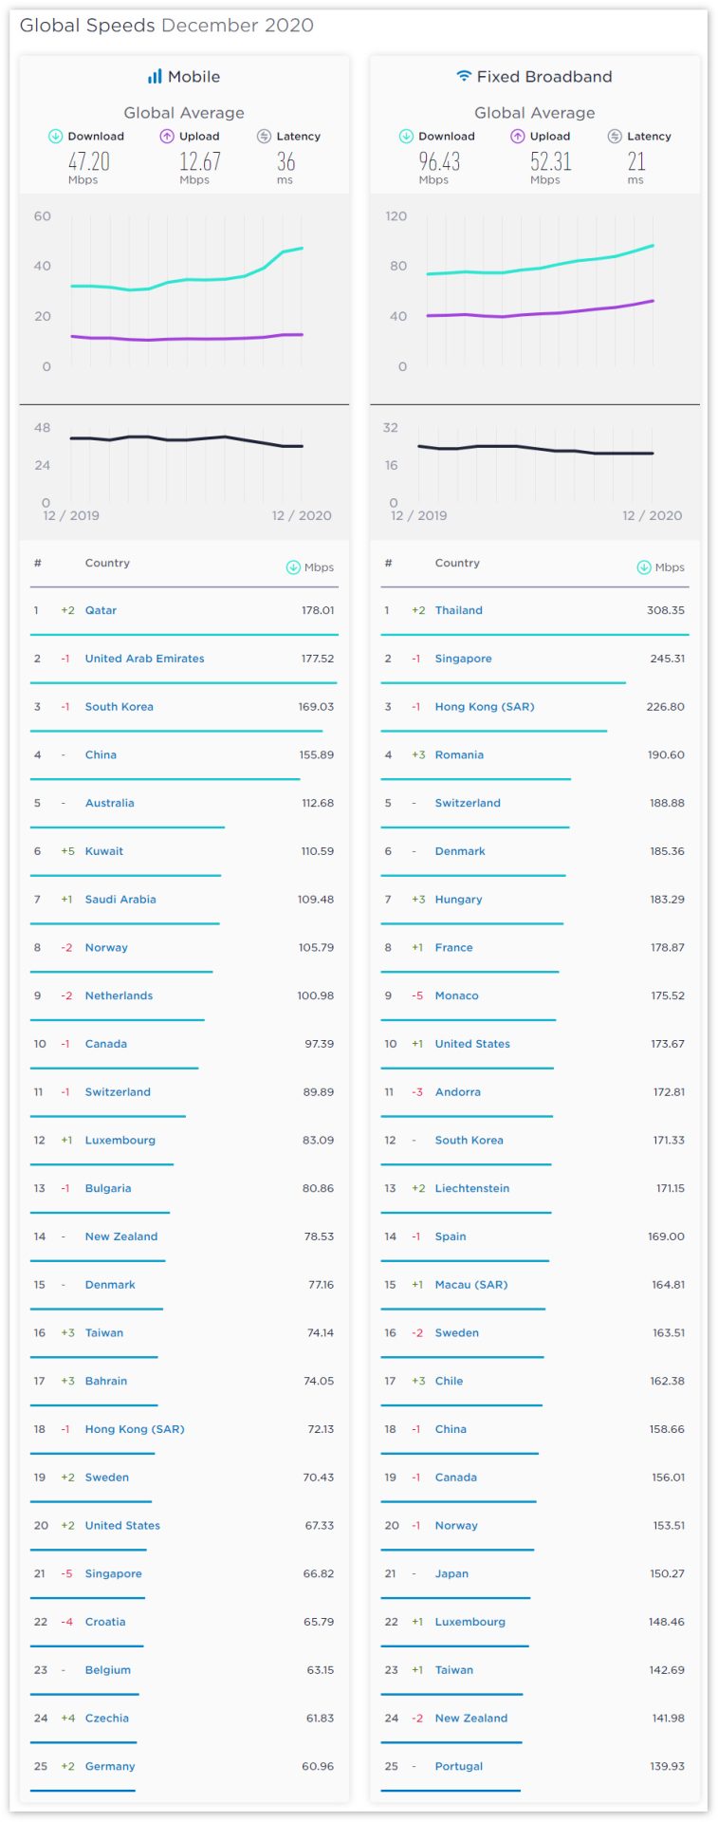This screenshot has width=718, height=1822.
Task: Open Germany in the mobile rankings
Action: point(110,1766)
